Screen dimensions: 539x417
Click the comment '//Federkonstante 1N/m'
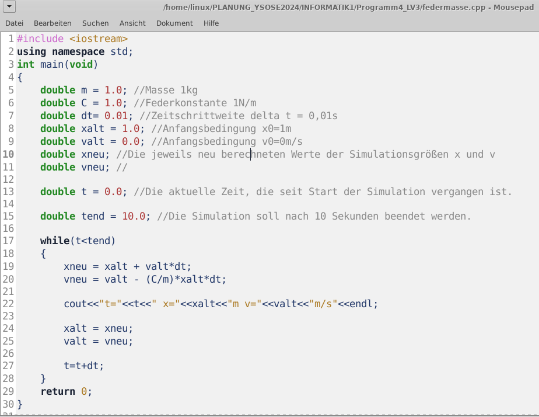pos(195,103)
